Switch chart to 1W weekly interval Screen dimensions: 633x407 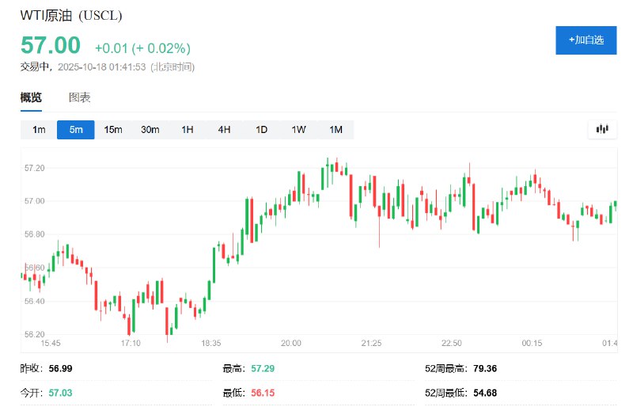tap(298, 130)
